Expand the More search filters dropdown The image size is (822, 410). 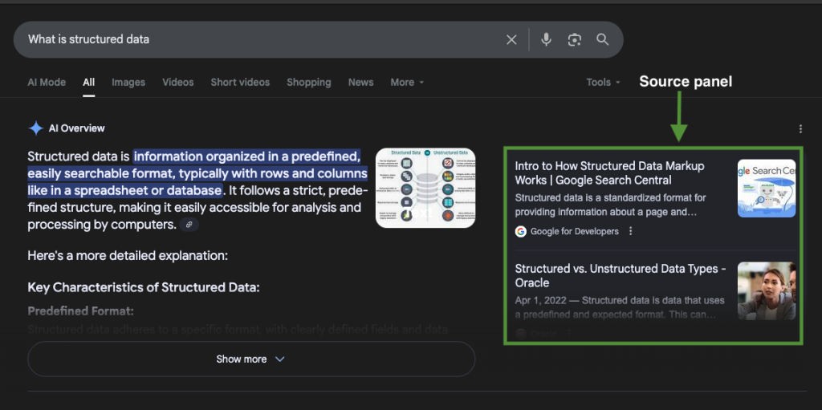point(407,82)
